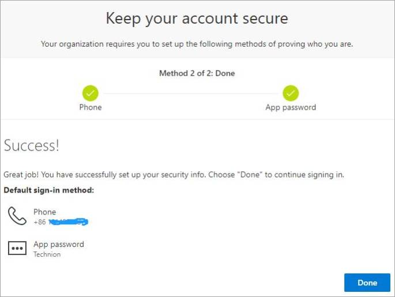Image resolution: width=395 pixels, height=297 pixels.
Task: Click the Great job success message
Action: 174,175
